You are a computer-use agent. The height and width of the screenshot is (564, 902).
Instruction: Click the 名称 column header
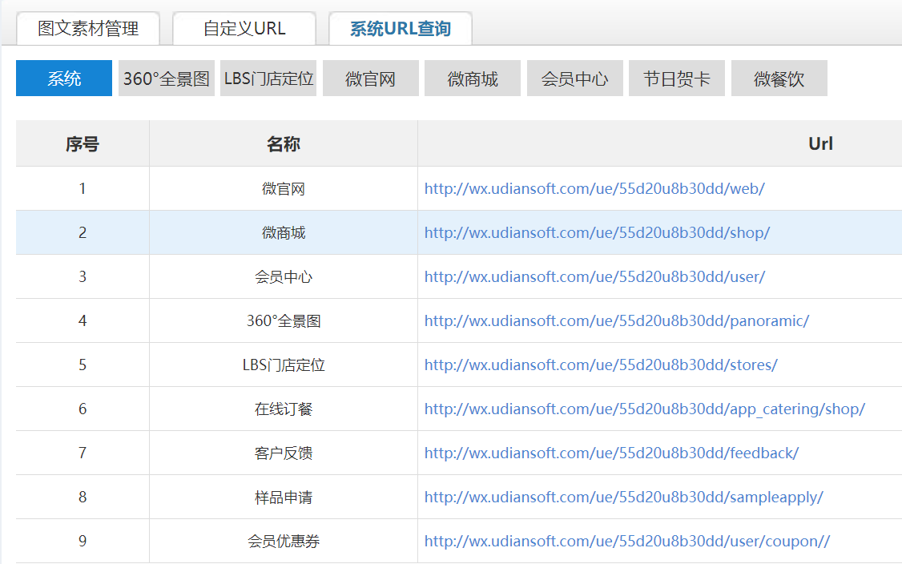point(283,144)
